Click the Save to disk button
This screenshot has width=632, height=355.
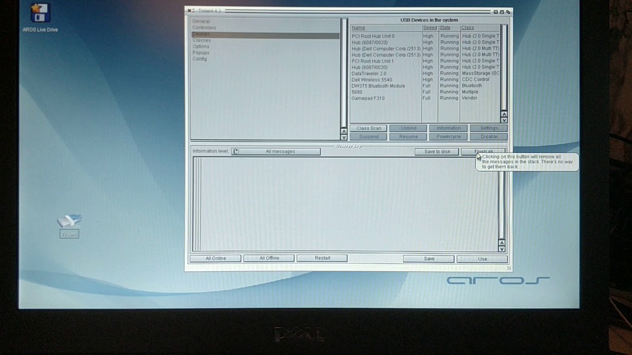point(437,151)
